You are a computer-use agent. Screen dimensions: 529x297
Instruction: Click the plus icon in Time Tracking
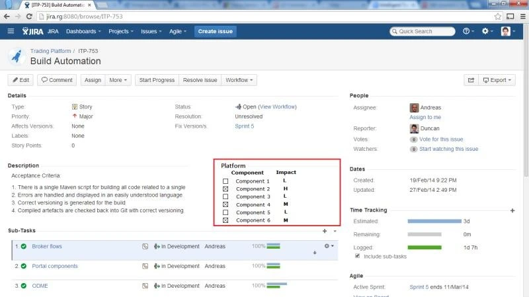tap(512, 210)
